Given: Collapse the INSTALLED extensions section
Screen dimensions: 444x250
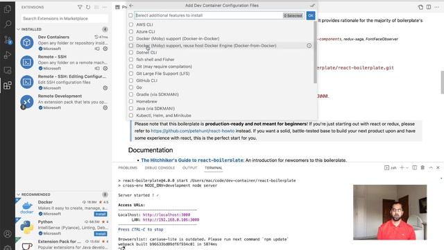Looking at the screenshot, I should (19, 29).
